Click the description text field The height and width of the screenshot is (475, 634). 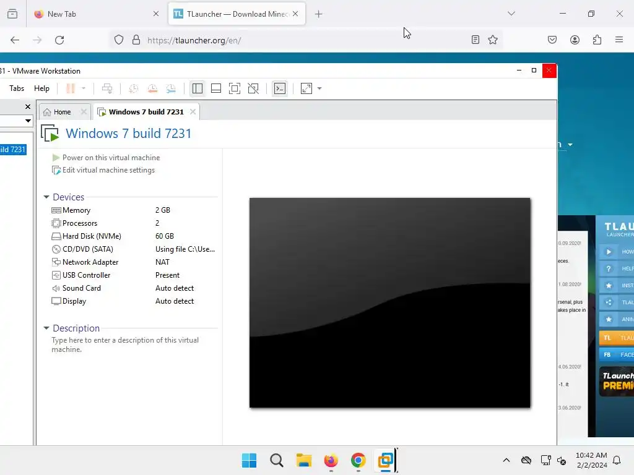[x=125, y=344]
